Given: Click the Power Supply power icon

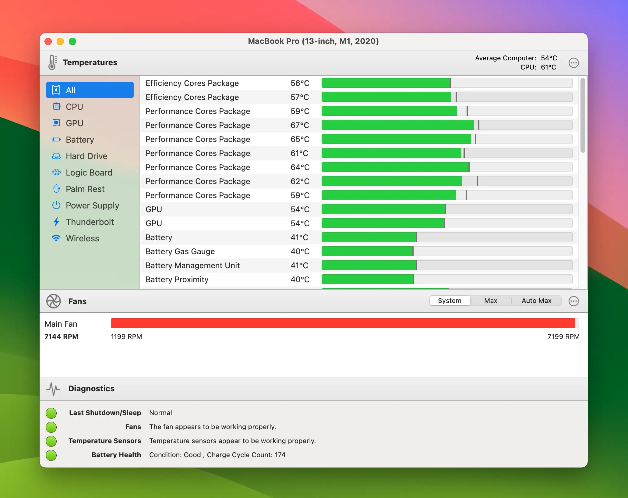Looking at the screenshot, I should click(56, 205).
